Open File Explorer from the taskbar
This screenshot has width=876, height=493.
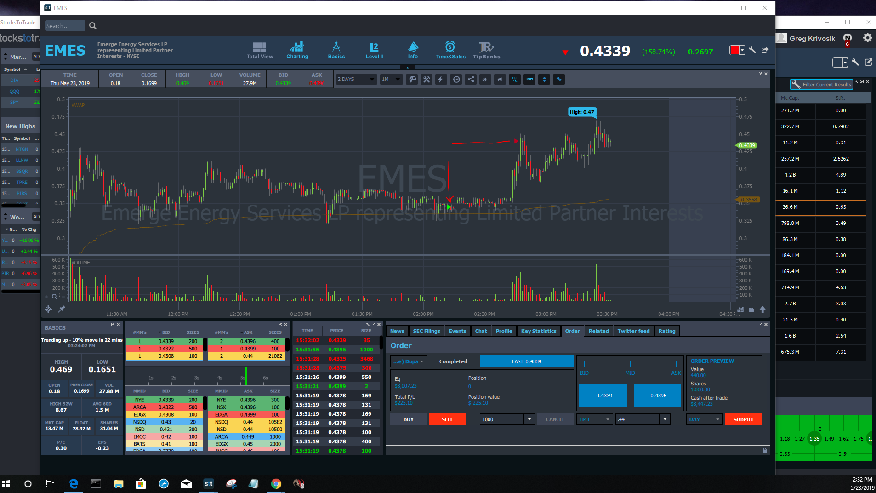pos(119,484)
